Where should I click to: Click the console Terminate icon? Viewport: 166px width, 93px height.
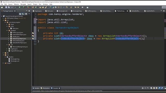pyautogui.click(x=143, y=88)
